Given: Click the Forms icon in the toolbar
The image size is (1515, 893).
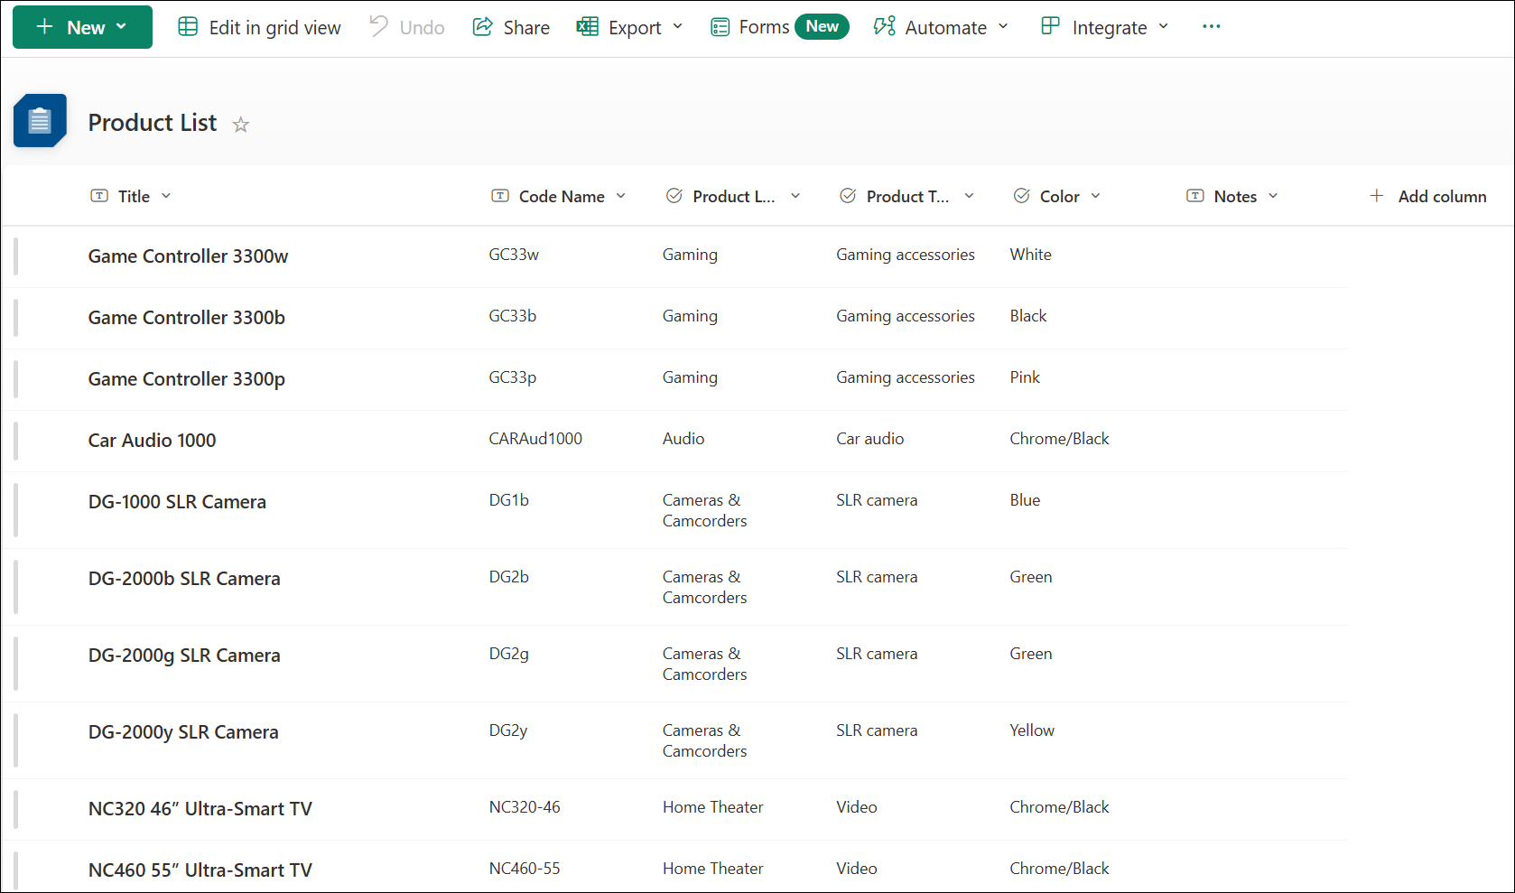Looking at the screenshot, I should pyautogui.click(x=720, y=26).
